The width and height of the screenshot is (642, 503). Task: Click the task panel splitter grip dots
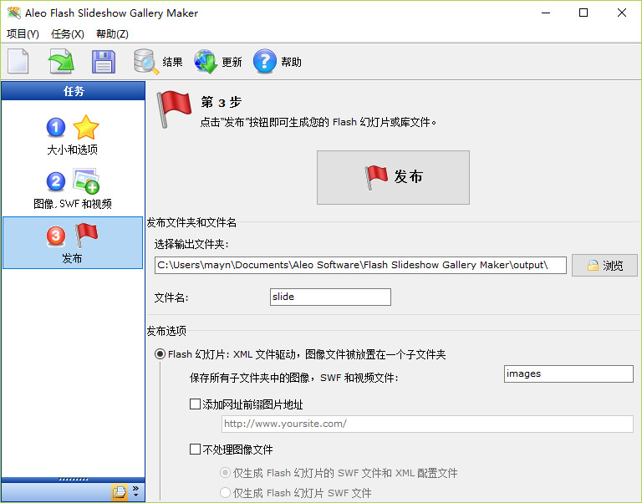click(x=74, y=480)
